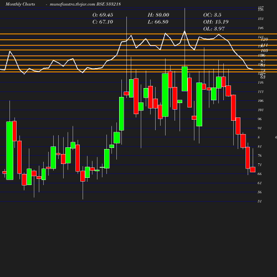Click price axis label '71'

(x=260, y=165)
